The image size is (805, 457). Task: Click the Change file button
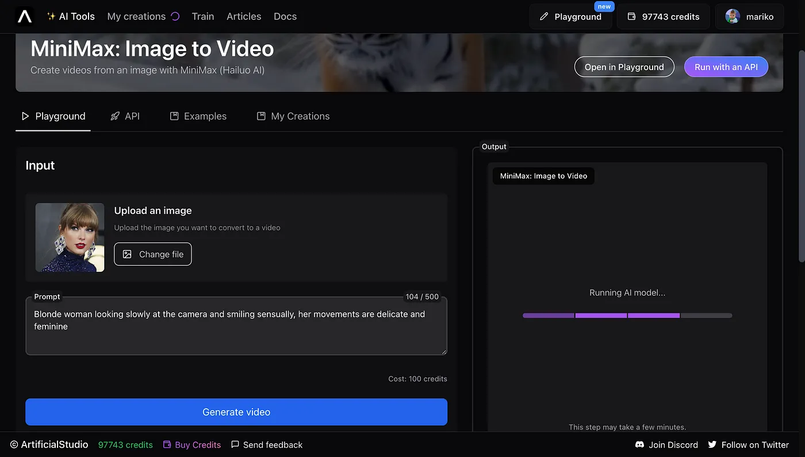click(x=153, y=254)
